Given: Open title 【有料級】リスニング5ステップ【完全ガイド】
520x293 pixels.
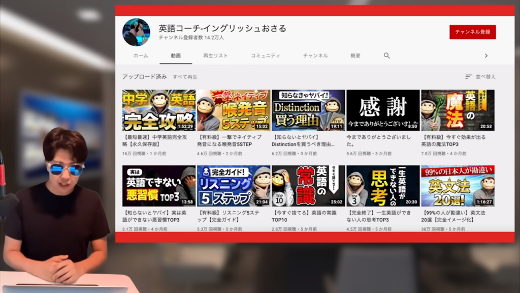Looking at the screenshot, I should point(229,216).
